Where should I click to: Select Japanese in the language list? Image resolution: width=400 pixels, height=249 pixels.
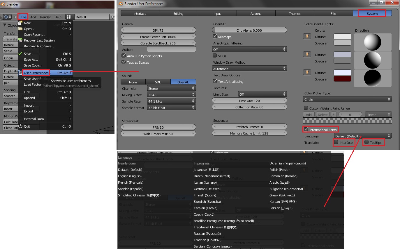click(x=207, y=170)
